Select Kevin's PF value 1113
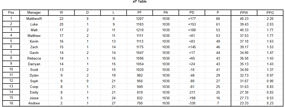The width and height of the screenshot is (285, 107). [140, 41]
